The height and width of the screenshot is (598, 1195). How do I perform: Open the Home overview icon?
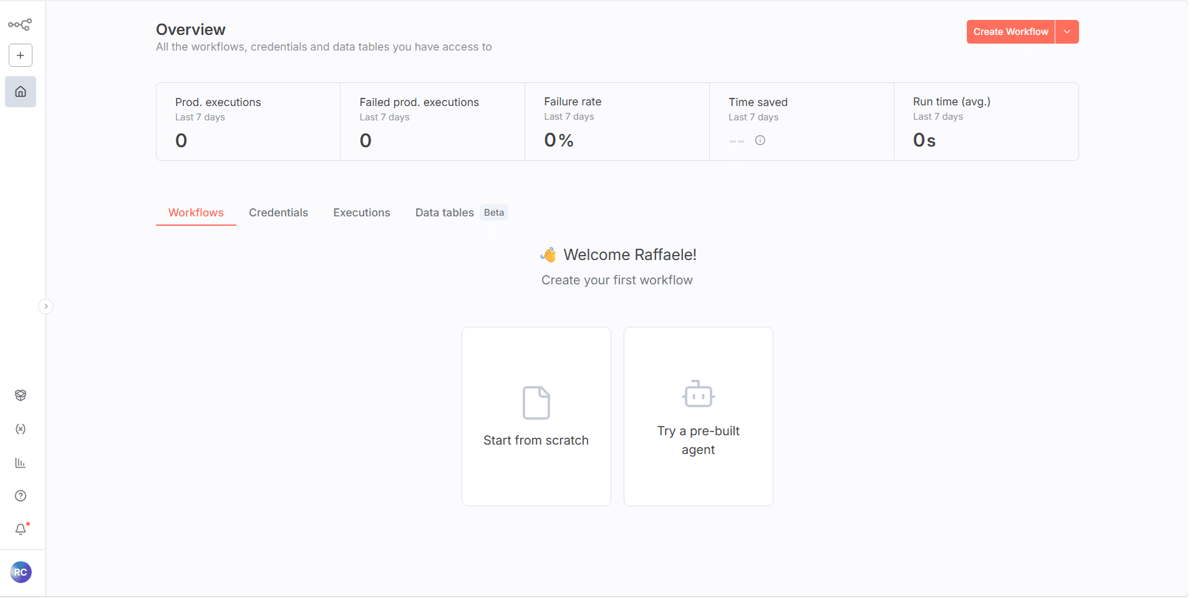point(21,92)
